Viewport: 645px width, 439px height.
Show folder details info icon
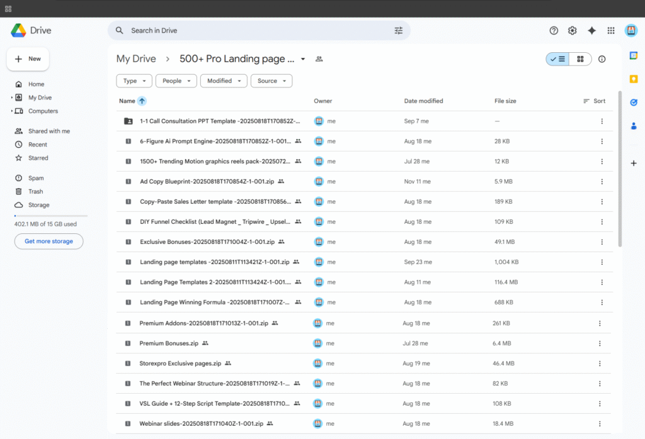(602, 59)
